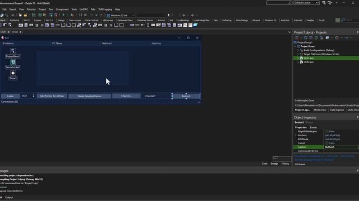This screenshot has width=359, height=201.
Task: Select the Unit2.pas file in Projects
Action: pos(309,62)
